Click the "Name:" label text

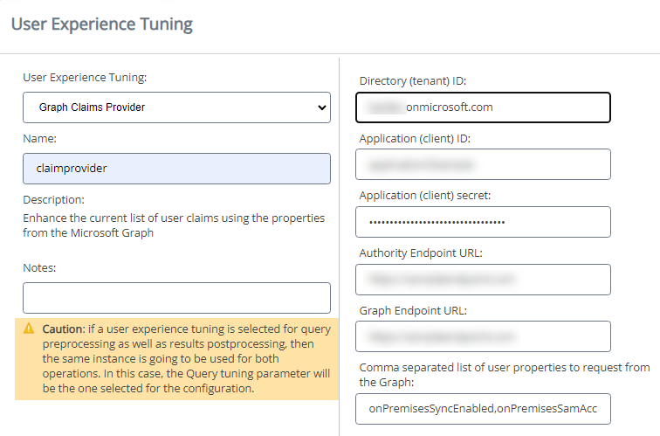click(x=39, y=138)
